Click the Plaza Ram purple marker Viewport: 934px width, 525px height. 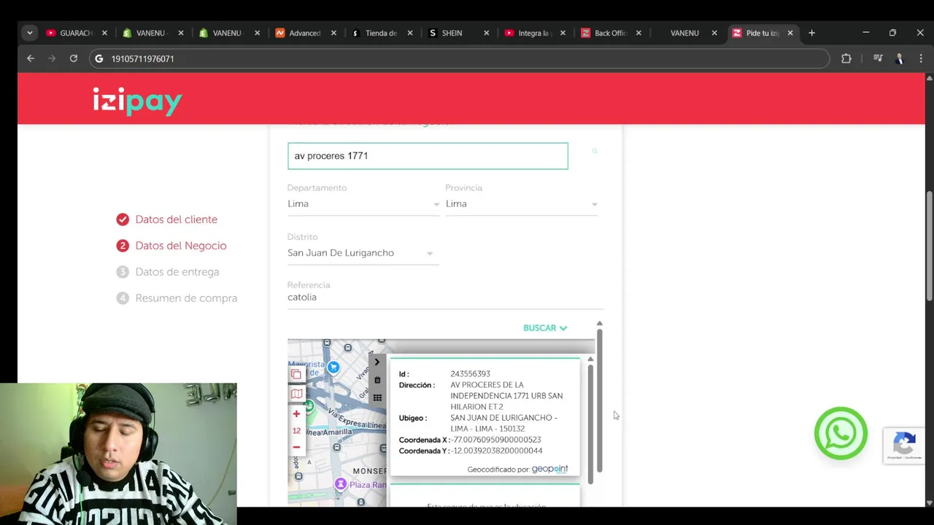340,483
